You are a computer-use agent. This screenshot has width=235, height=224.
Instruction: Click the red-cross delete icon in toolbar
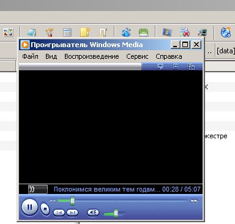point(185,32)
